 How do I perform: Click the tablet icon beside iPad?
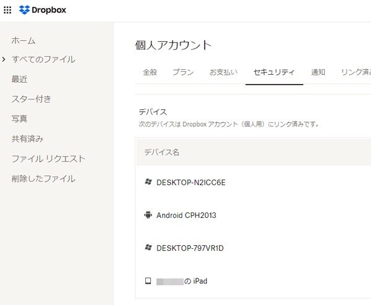[x=148, y=281]
